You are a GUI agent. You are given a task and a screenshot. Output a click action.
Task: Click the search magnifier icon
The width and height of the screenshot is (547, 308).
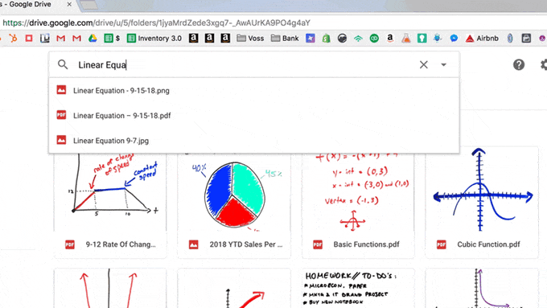coord(63,64)
